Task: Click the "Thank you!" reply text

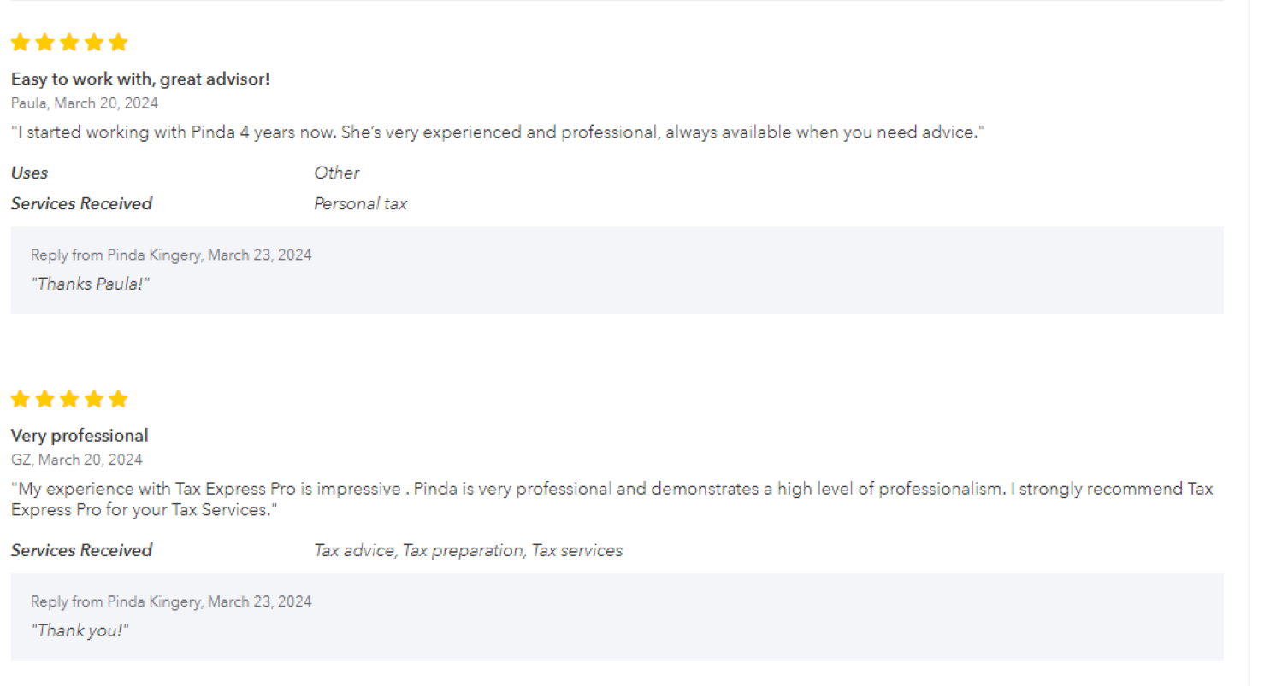Action: pyautogui.click(x=80, y=630)
